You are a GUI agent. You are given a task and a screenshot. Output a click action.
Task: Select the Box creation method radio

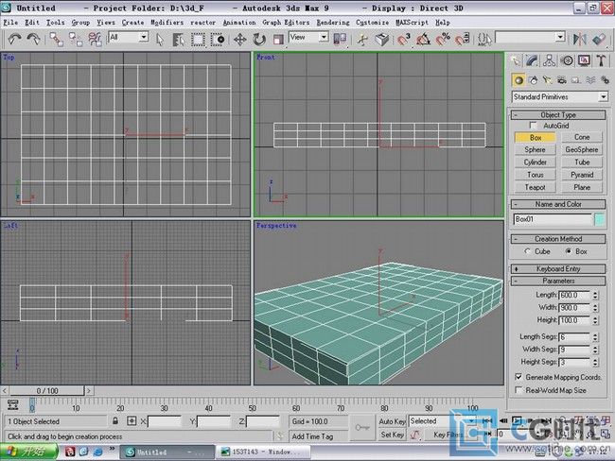[568, 251]
